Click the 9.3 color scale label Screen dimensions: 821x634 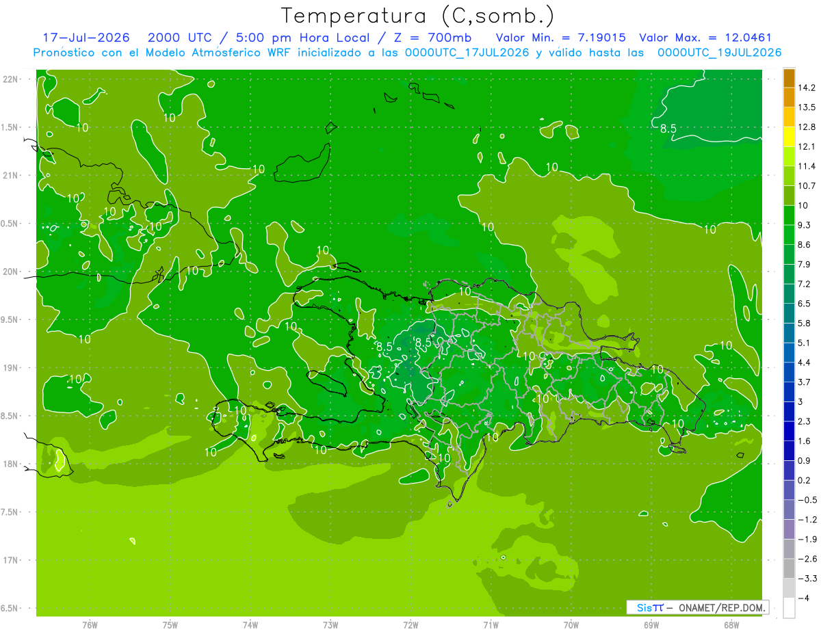805,225
